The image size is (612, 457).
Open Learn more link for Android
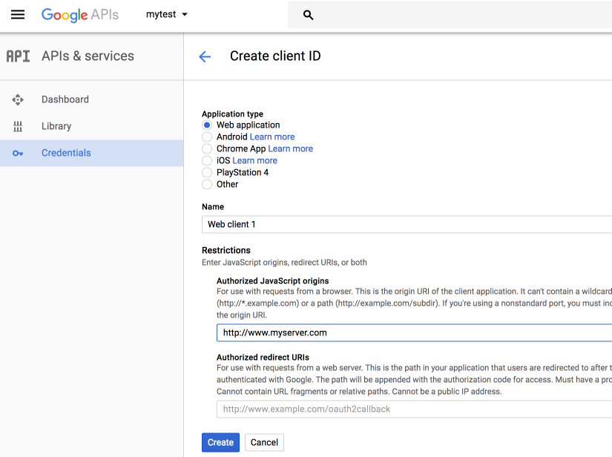click(x=272, y=137)
